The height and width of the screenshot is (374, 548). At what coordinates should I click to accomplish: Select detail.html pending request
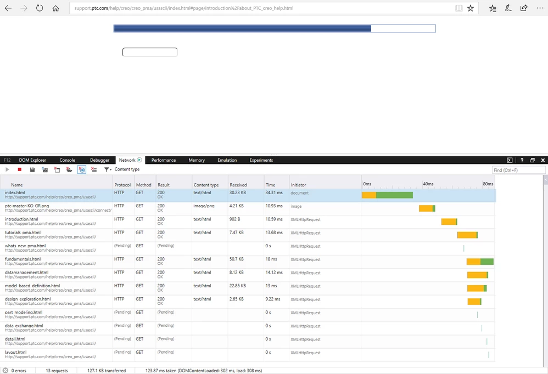point(248,341)
